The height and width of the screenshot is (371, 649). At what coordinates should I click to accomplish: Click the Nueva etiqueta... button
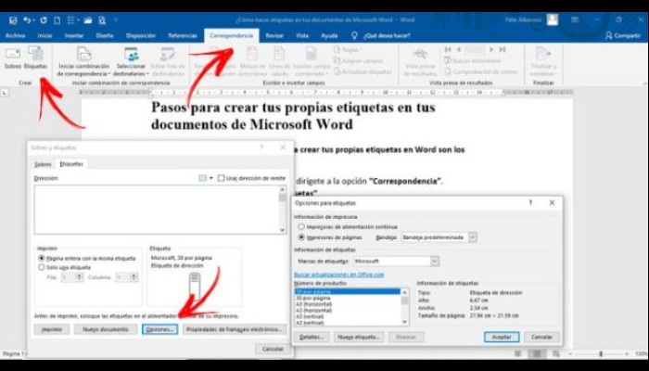(x=359, y=337)
